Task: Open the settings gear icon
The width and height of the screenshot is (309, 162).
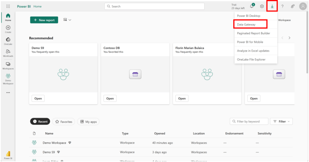Action: 262,6
